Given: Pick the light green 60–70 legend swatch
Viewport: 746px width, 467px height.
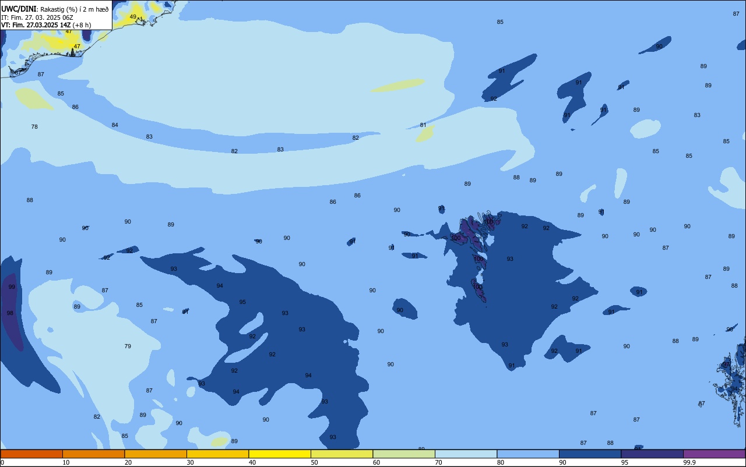Looking at the screenshot, I should (x=404, y=454).
